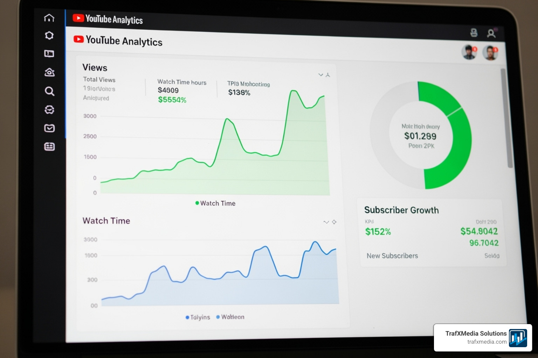Click the Subscriber Growth heading
This screenshot has height=358, width=538.
(401, 210)
